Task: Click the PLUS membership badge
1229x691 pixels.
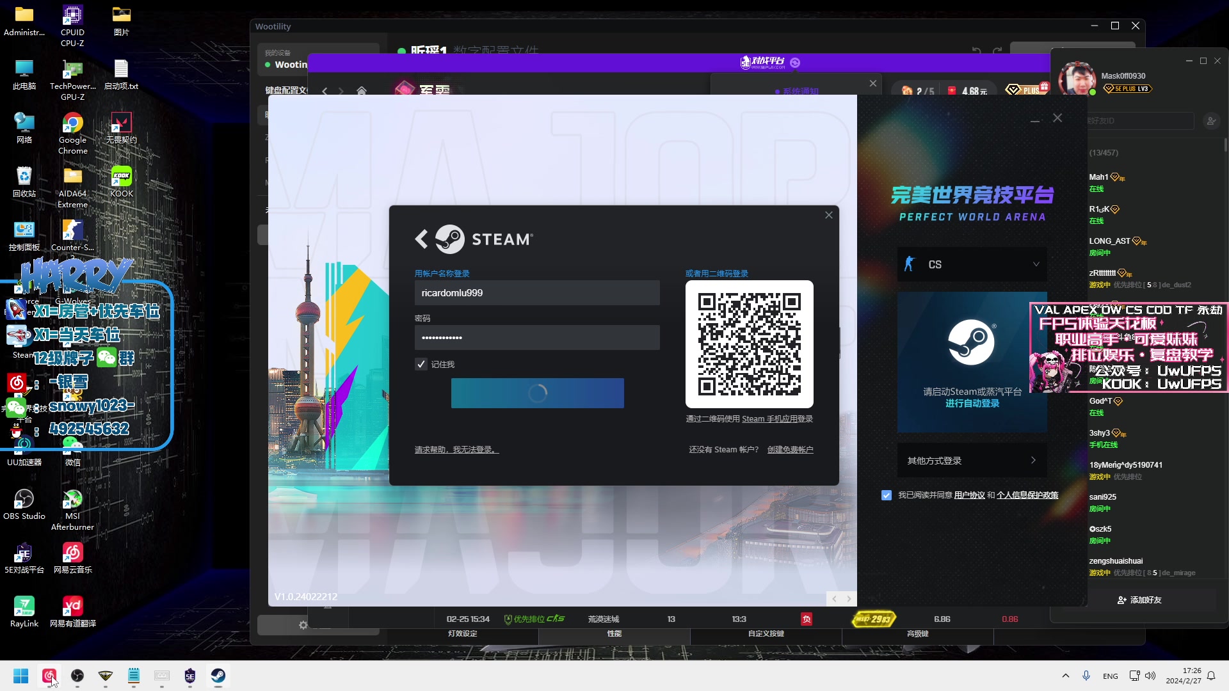Action: coord(1026,90)
